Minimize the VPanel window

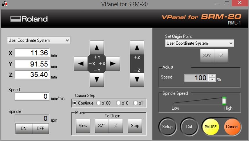218,3
